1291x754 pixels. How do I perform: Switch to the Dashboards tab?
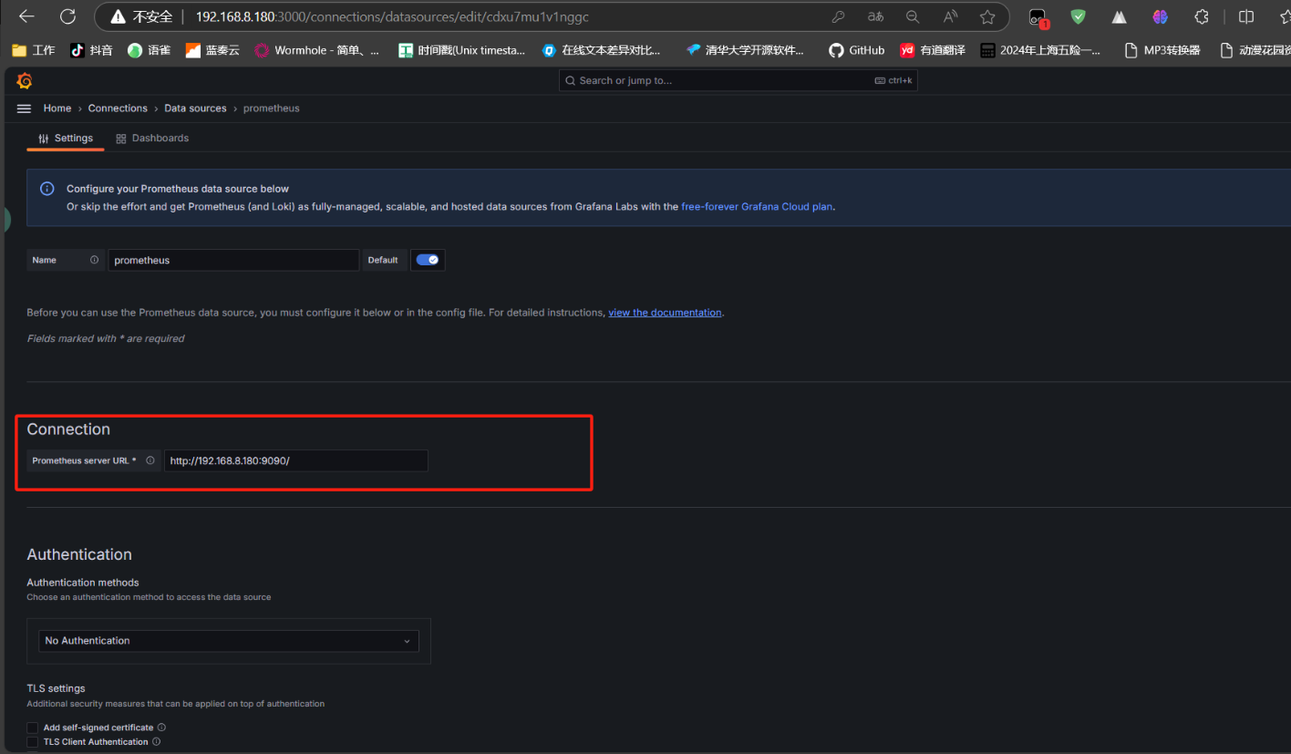pos(152,139)
